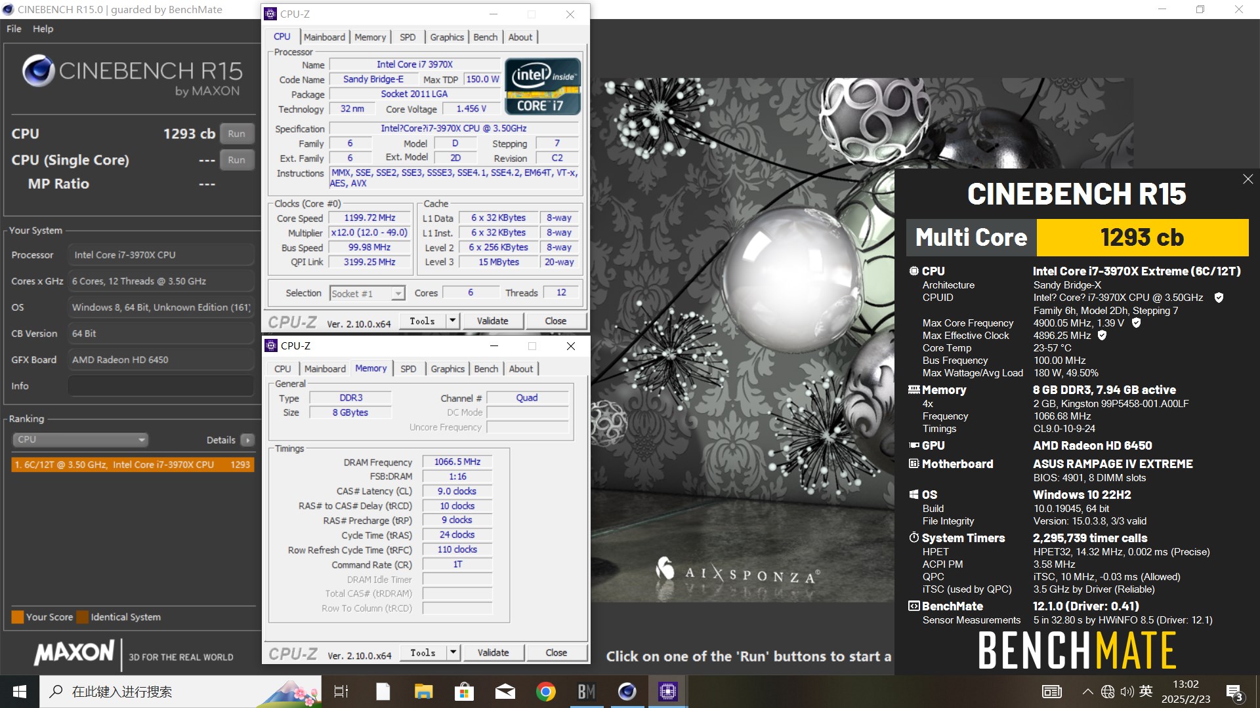Open the Bench tab in the top CPU-Z
Viewport: 1260px width, 708px height.
pos(486,37)
